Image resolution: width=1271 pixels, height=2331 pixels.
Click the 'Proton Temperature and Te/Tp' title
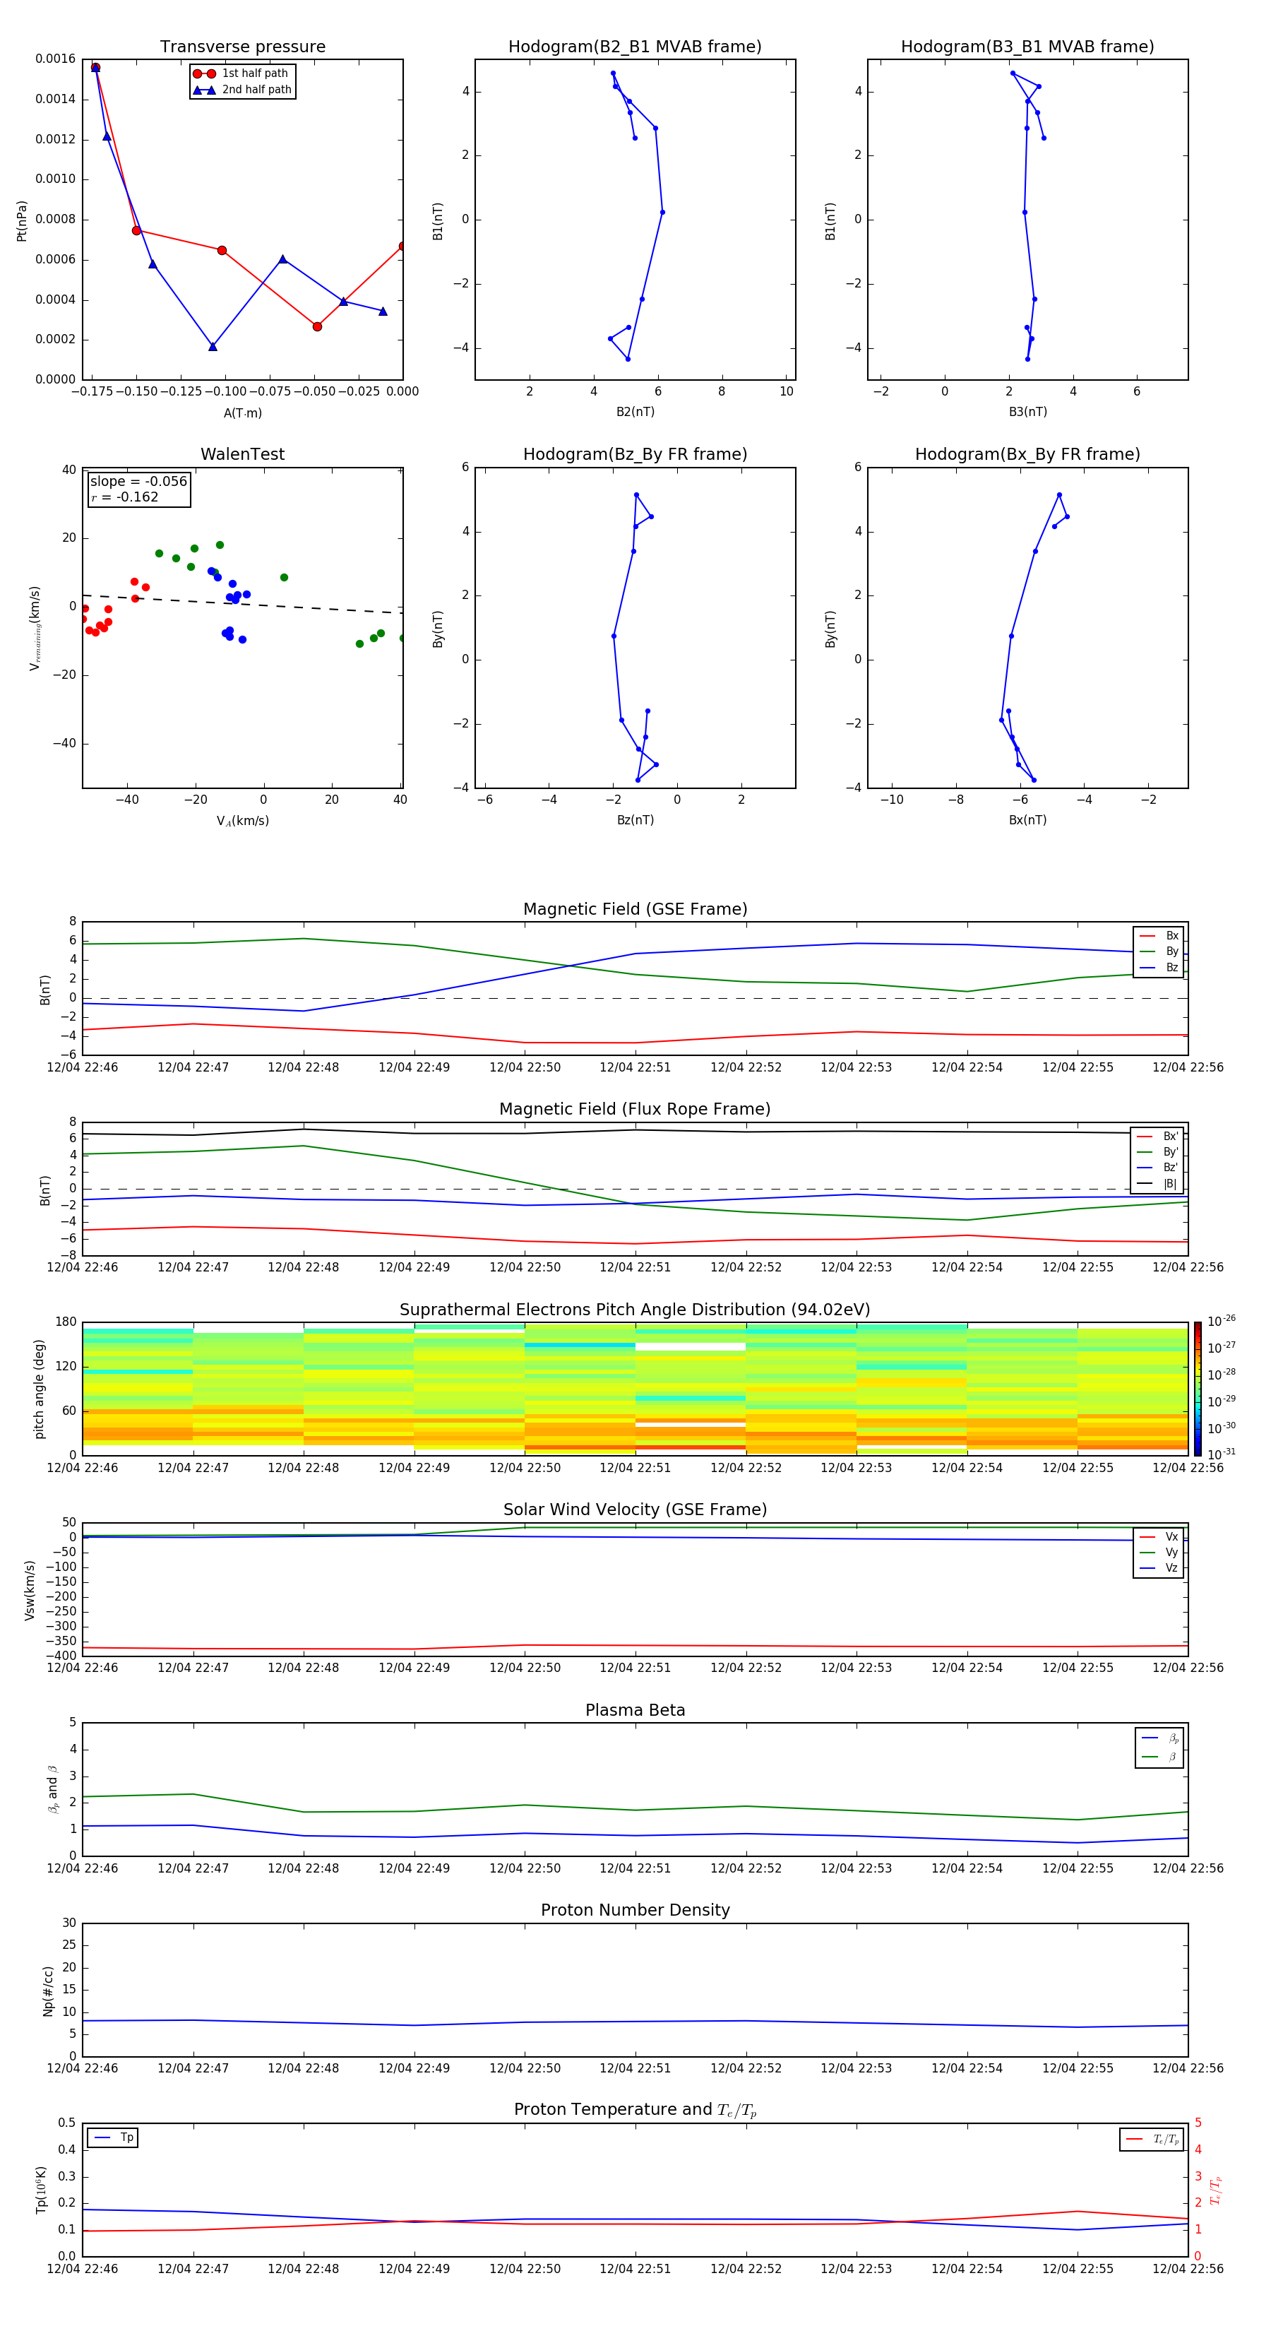(635, 2110)
